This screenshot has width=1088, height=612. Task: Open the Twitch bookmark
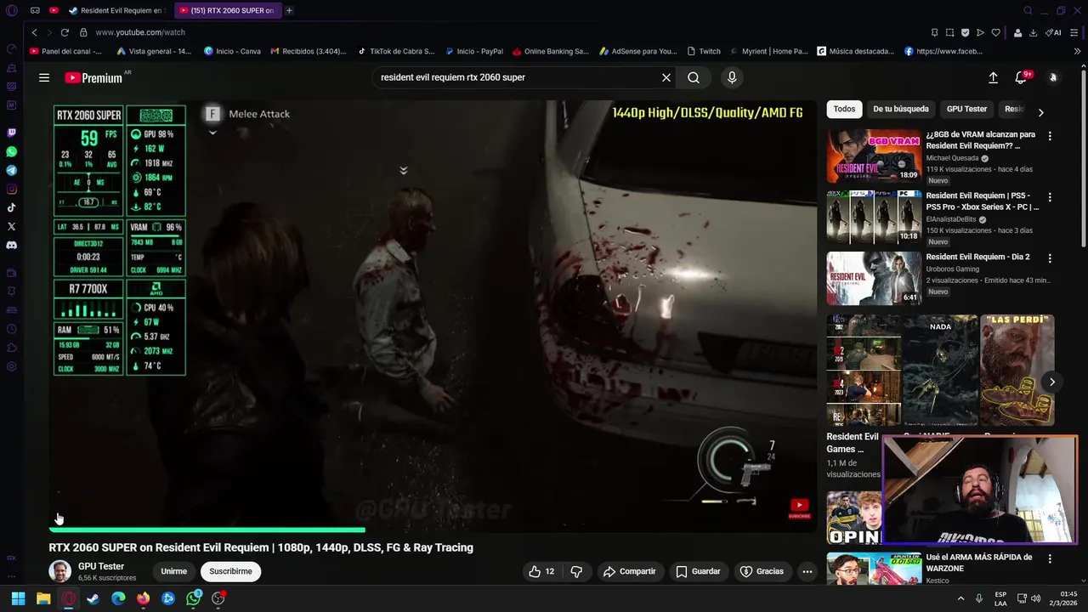click(704, 51)
